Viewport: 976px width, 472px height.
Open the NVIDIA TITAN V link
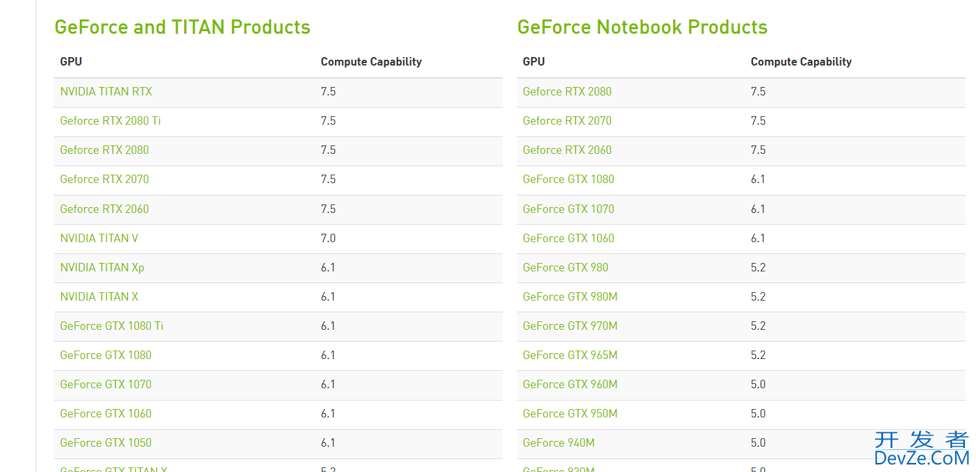click(99, 238)
